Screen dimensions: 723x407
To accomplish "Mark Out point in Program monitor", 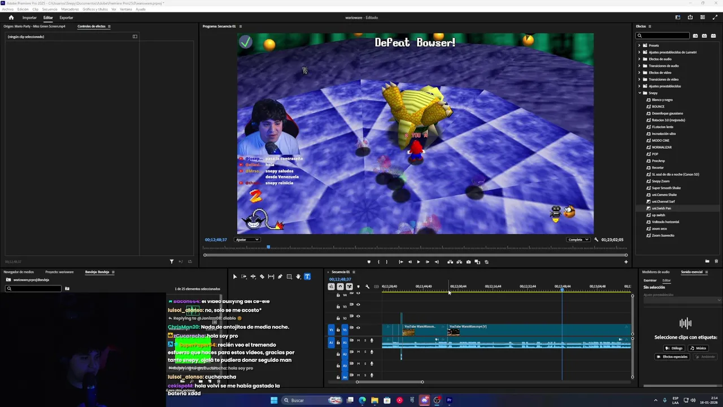I will (387, 262).
